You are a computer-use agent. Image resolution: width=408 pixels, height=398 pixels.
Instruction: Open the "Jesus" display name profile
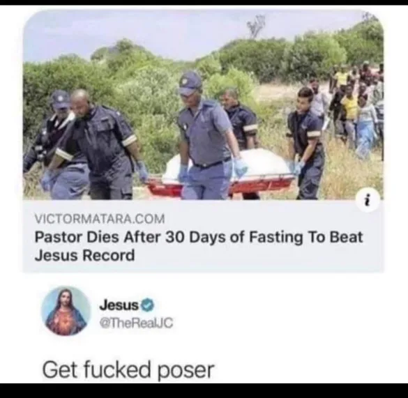click(x=119, y=305)
